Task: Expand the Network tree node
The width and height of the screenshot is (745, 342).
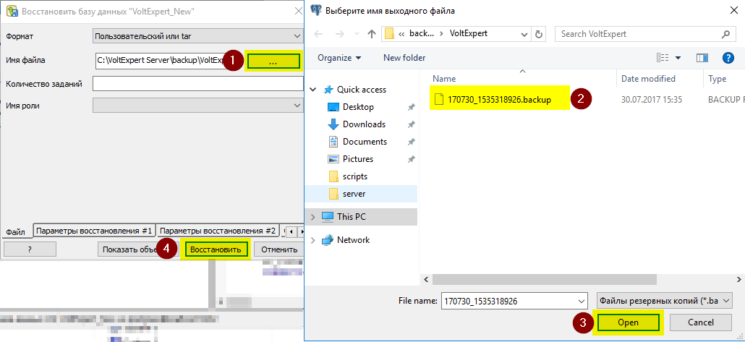Action: point(312,240)
